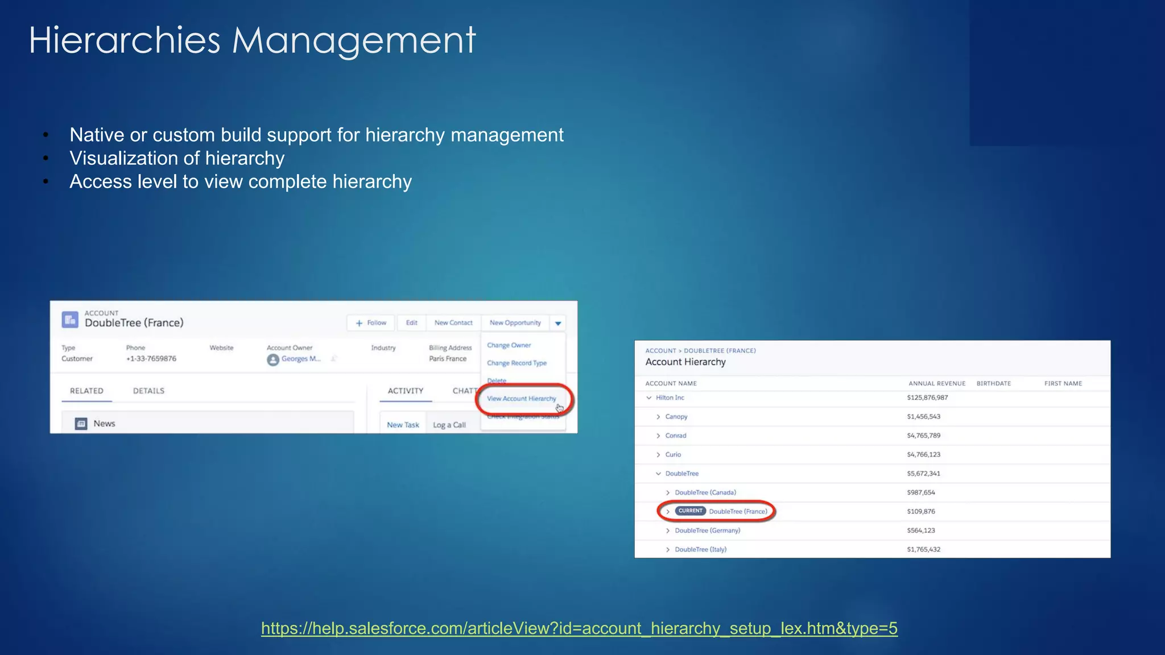Expand the Curio row
This screenshot has width=1165, height=655.
[658, 455]
